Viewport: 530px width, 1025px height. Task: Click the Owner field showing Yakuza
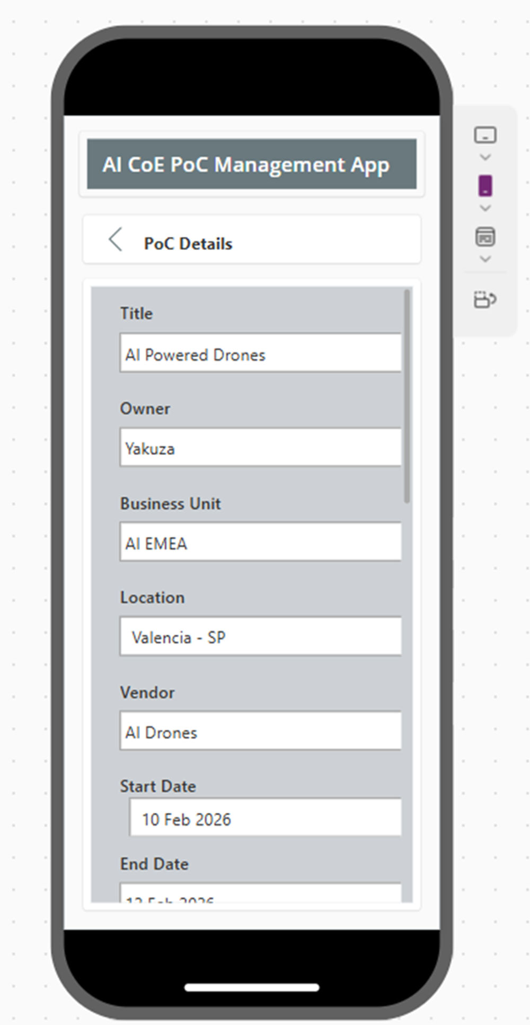(x=261, y=447)
